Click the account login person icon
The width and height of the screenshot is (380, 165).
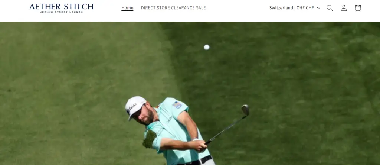(x=344, y=8)
